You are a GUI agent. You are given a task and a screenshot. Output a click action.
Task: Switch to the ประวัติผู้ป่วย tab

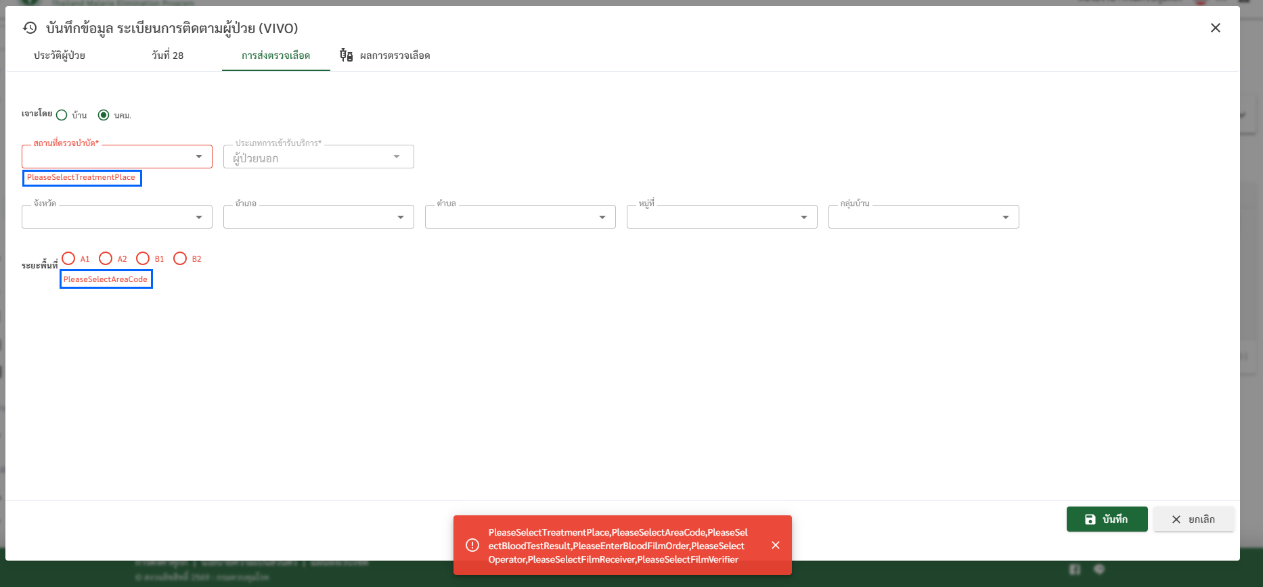pyautogui.click(x=60, y=55)
